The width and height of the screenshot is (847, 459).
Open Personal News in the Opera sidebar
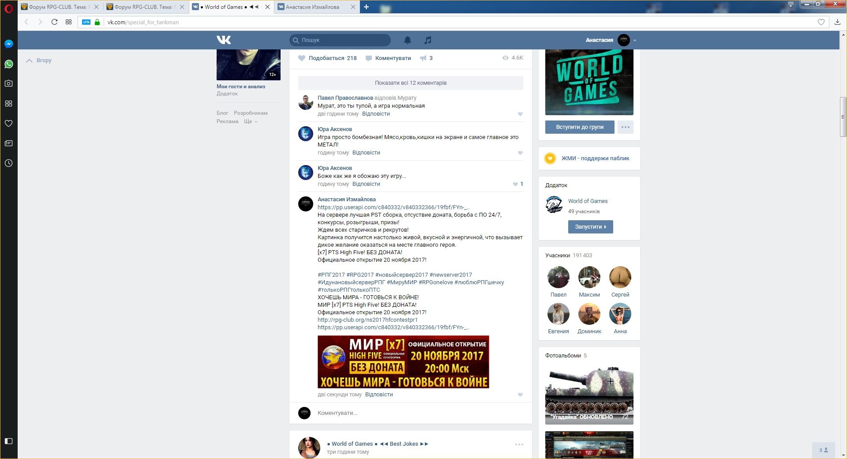(9, 143)
